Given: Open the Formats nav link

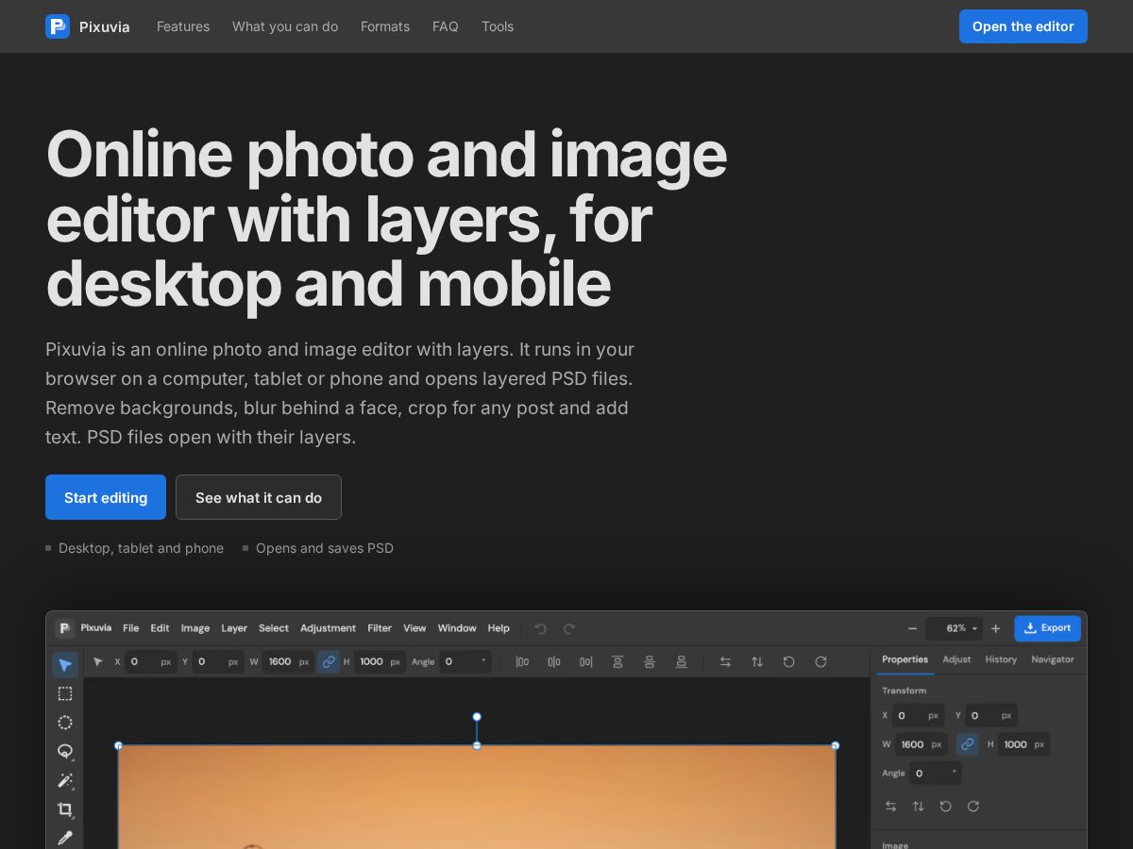Looking at the screenshot, I should click(385, 26).
